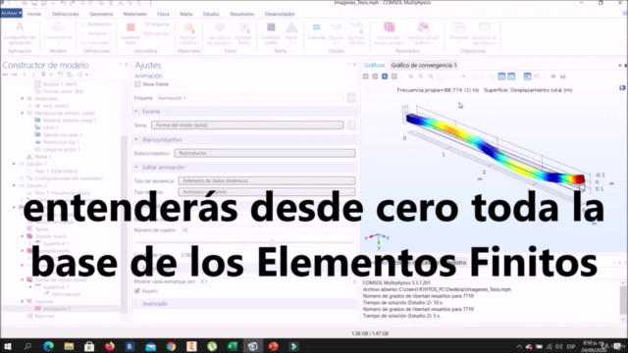Viewport: 628px width, 353px height.
Task: Open File Explorer from the taskbar
Action: click(x=69, y=346)
